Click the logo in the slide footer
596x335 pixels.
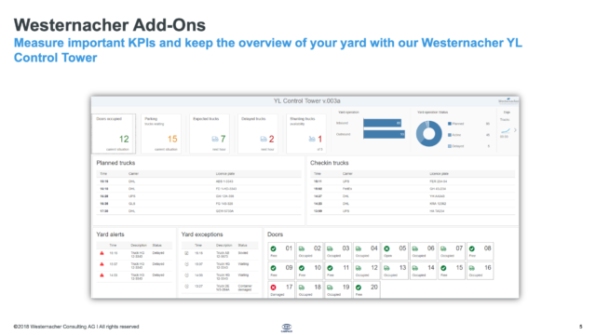287,328
